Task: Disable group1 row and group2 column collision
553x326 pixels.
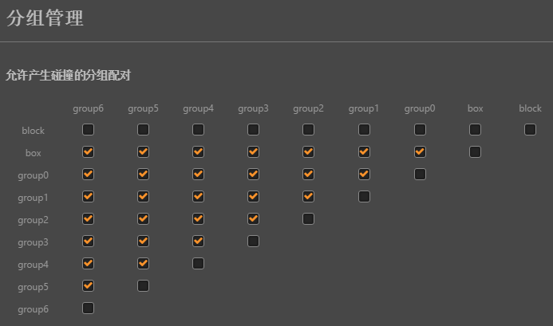Action: point(308,196)
